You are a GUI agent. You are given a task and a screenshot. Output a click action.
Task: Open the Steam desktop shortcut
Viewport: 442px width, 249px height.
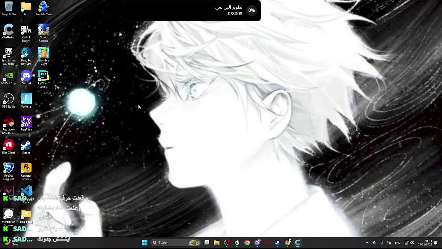point(26,147)
